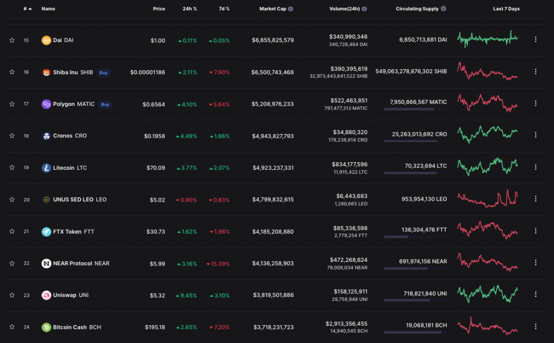The height and width of the screenshot is (343, 554).
Task: Sort by 7d % column header
Action: point(224,9)
